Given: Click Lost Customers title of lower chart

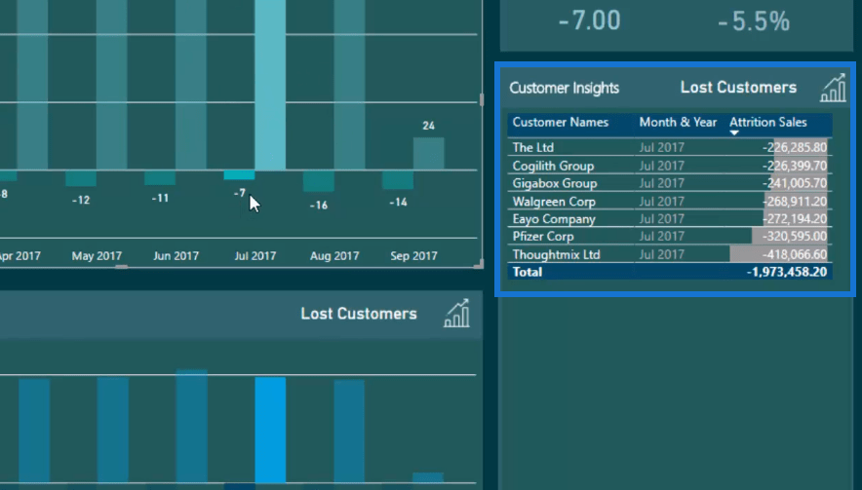Looking at the screenshot, I should point(359,314).
